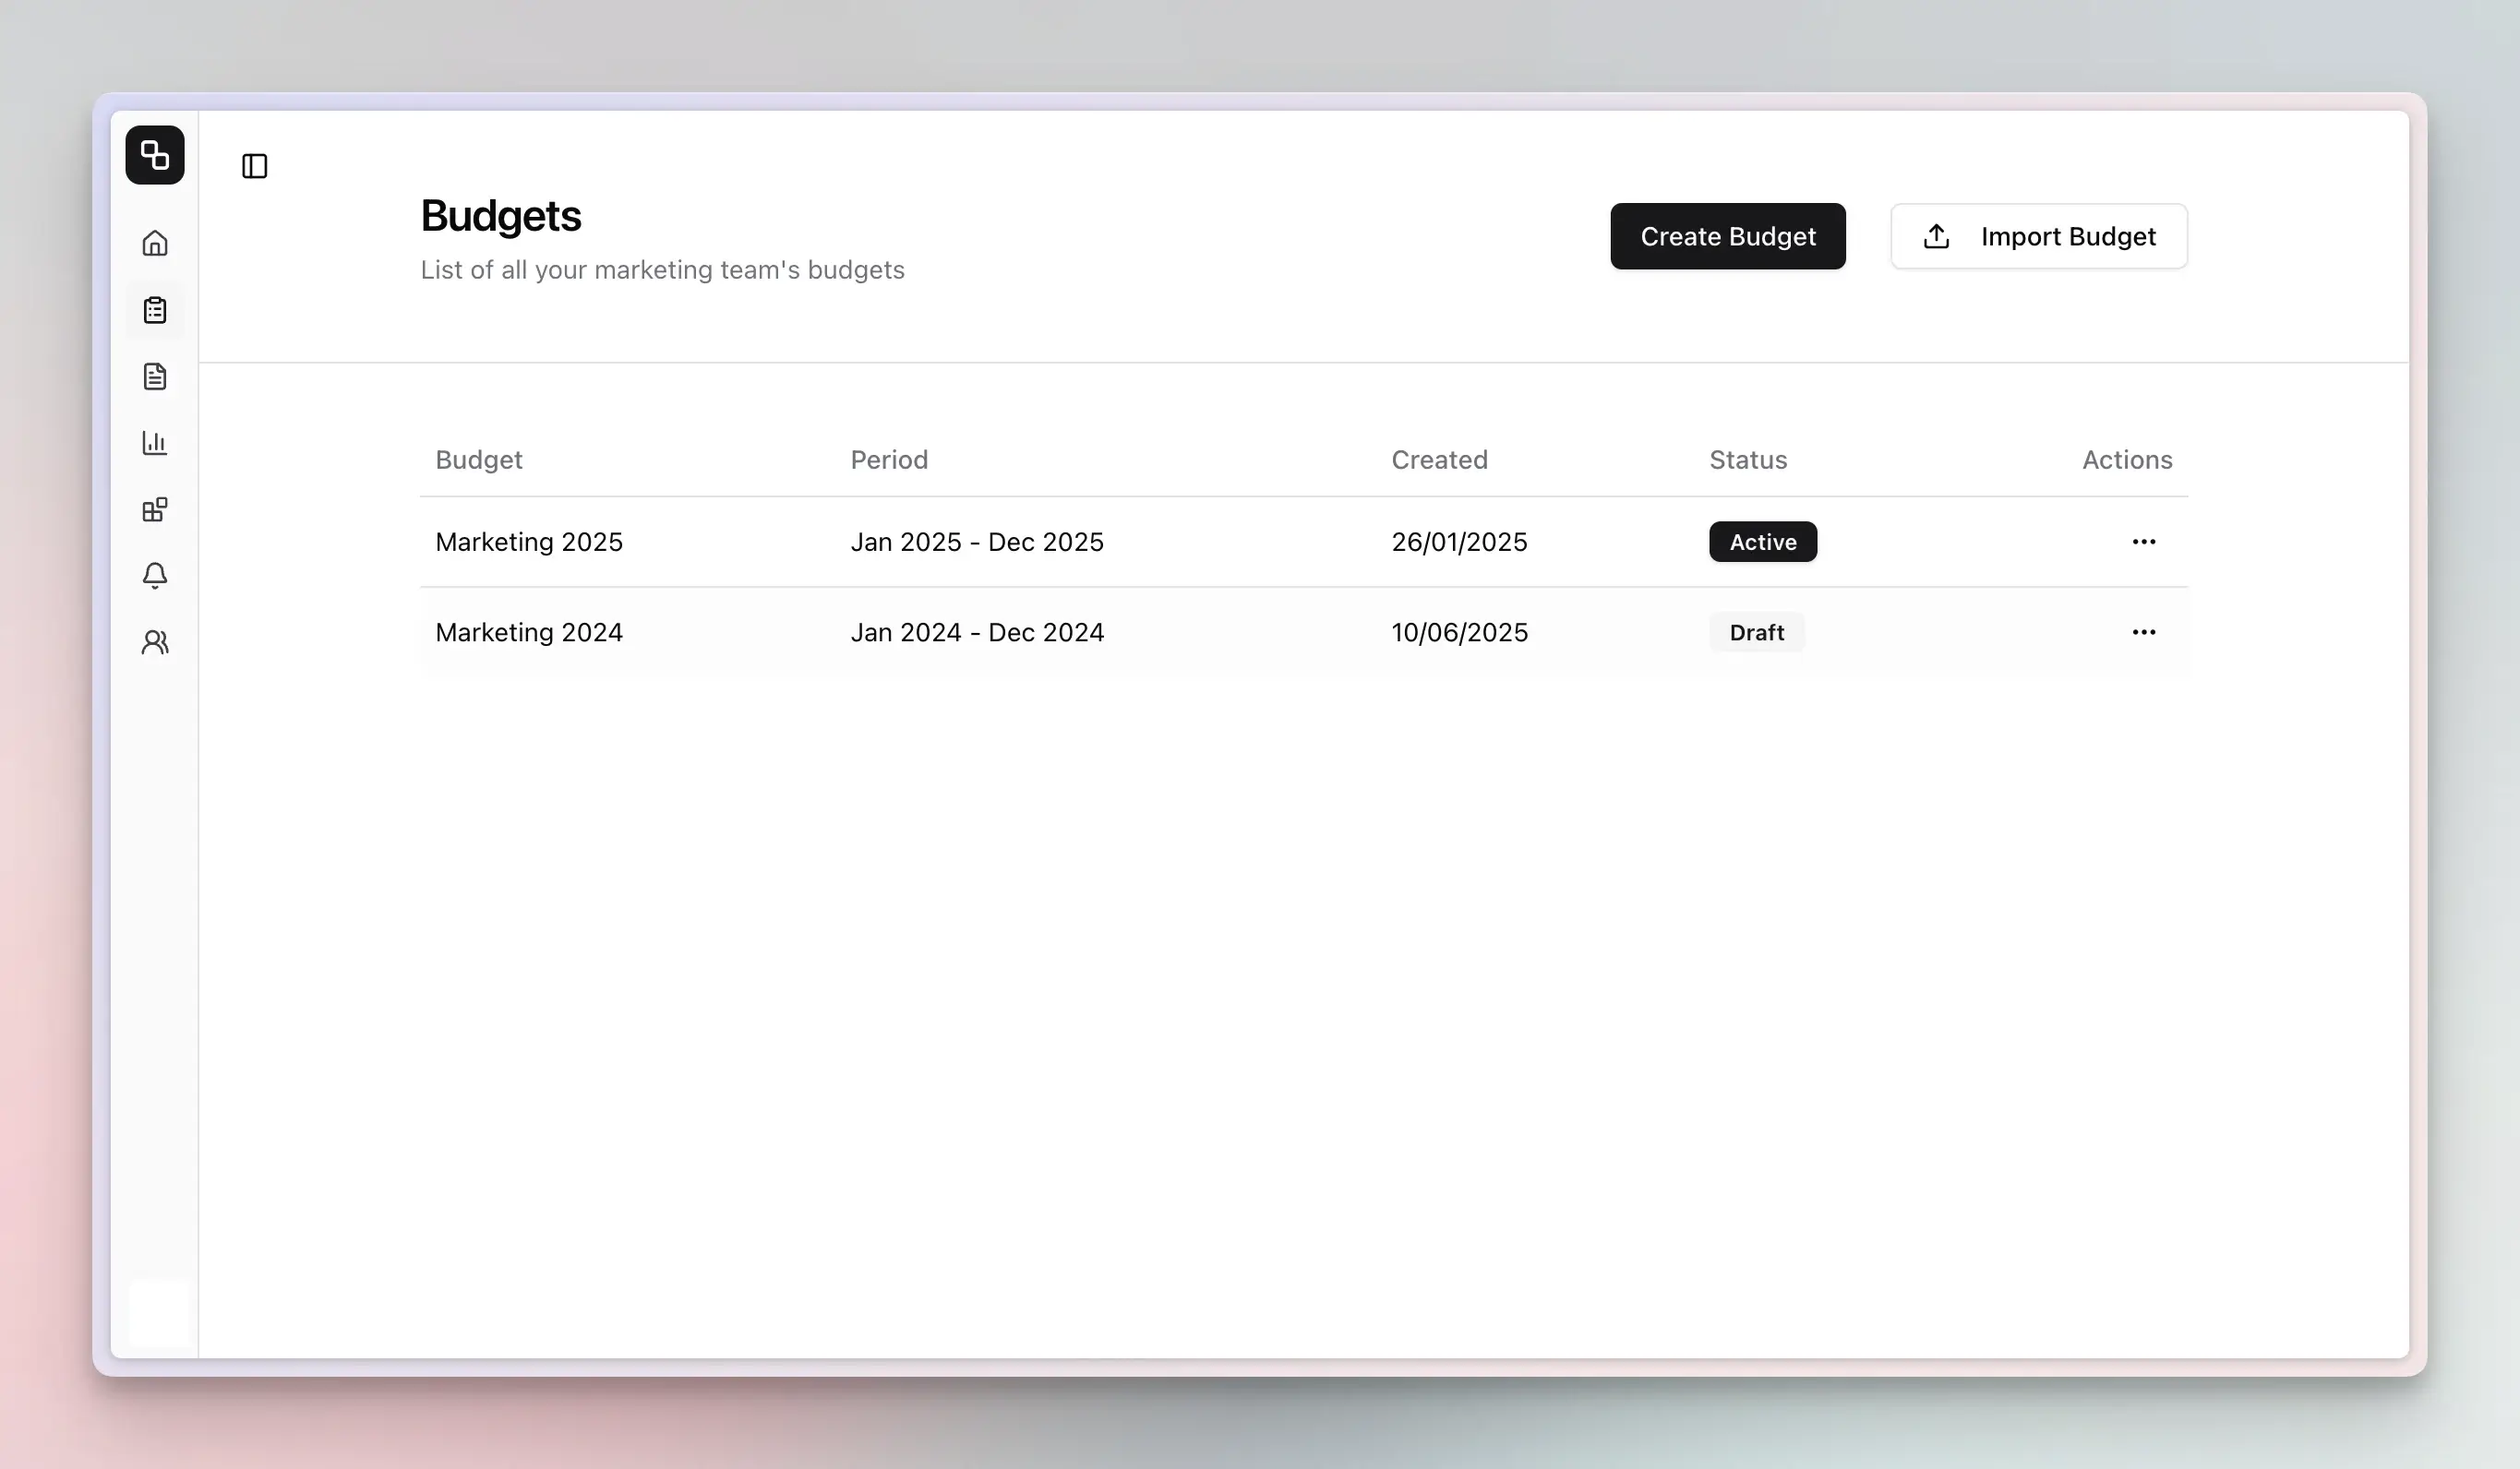Sort table by the Created column header
Image resolution: width=2520 pixels, height=1469 pixels.
(x=1440, y=460)
